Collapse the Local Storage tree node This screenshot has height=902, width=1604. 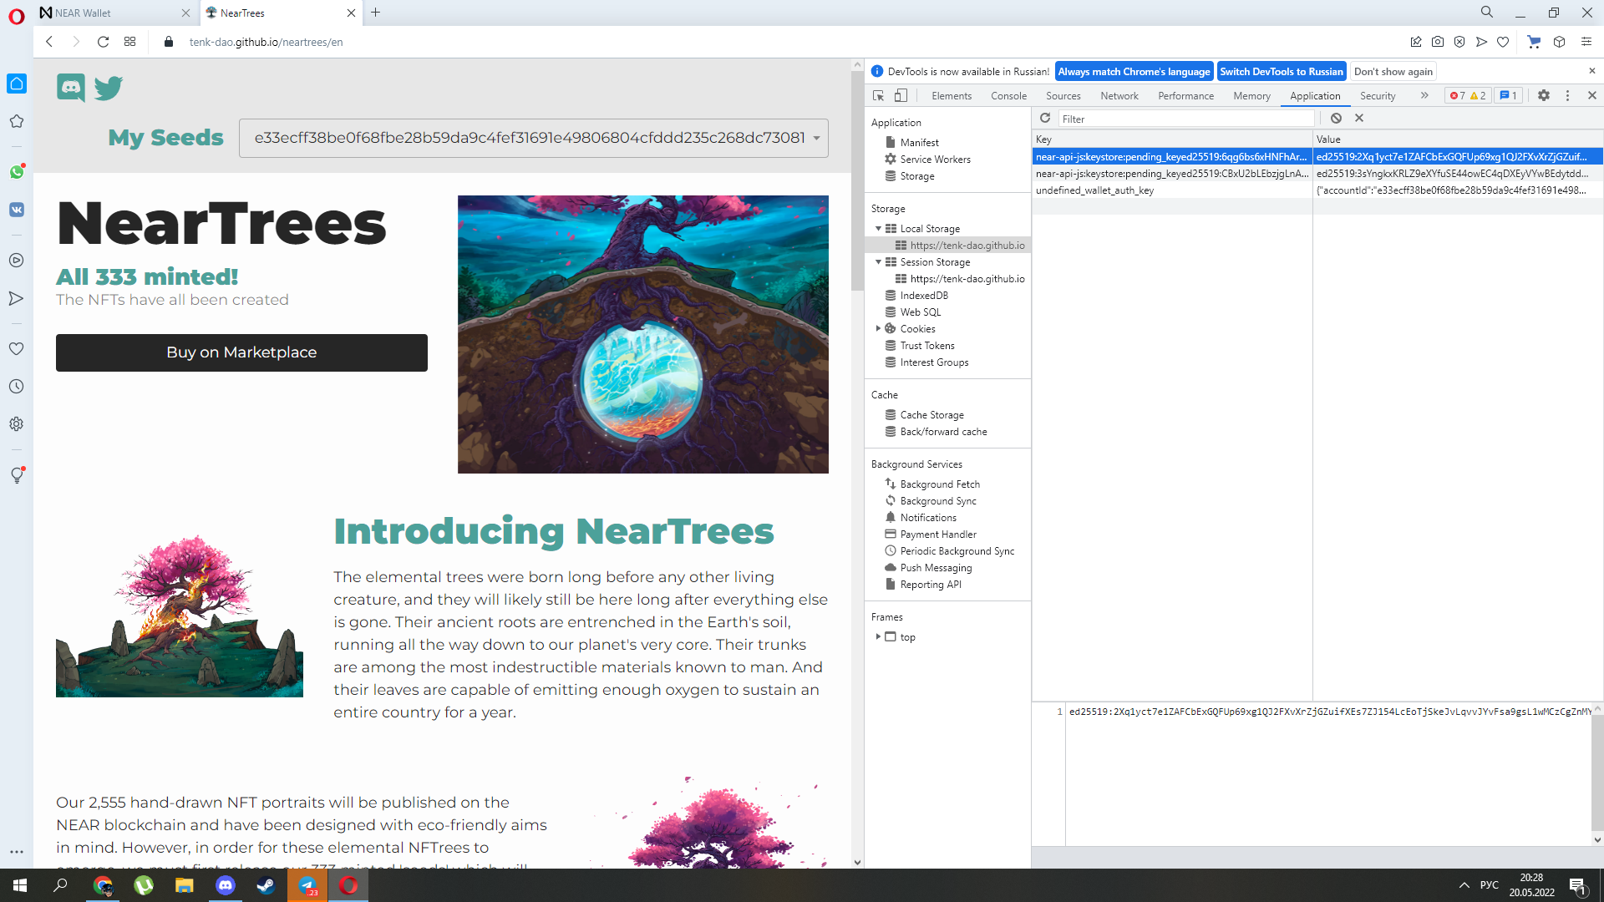tap(878, 228)
